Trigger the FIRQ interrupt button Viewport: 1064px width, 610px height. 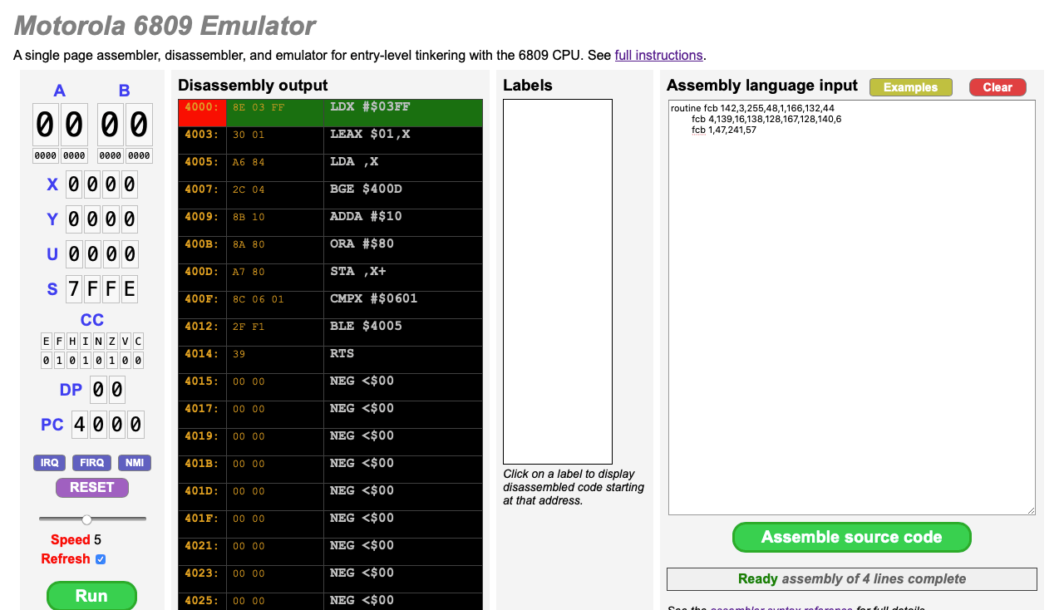coord(91,463)
